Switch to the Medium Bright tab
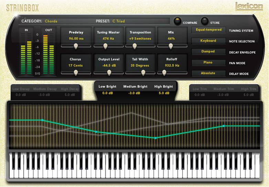The height and width of the screenshot is (187, 269). (134, 87)
